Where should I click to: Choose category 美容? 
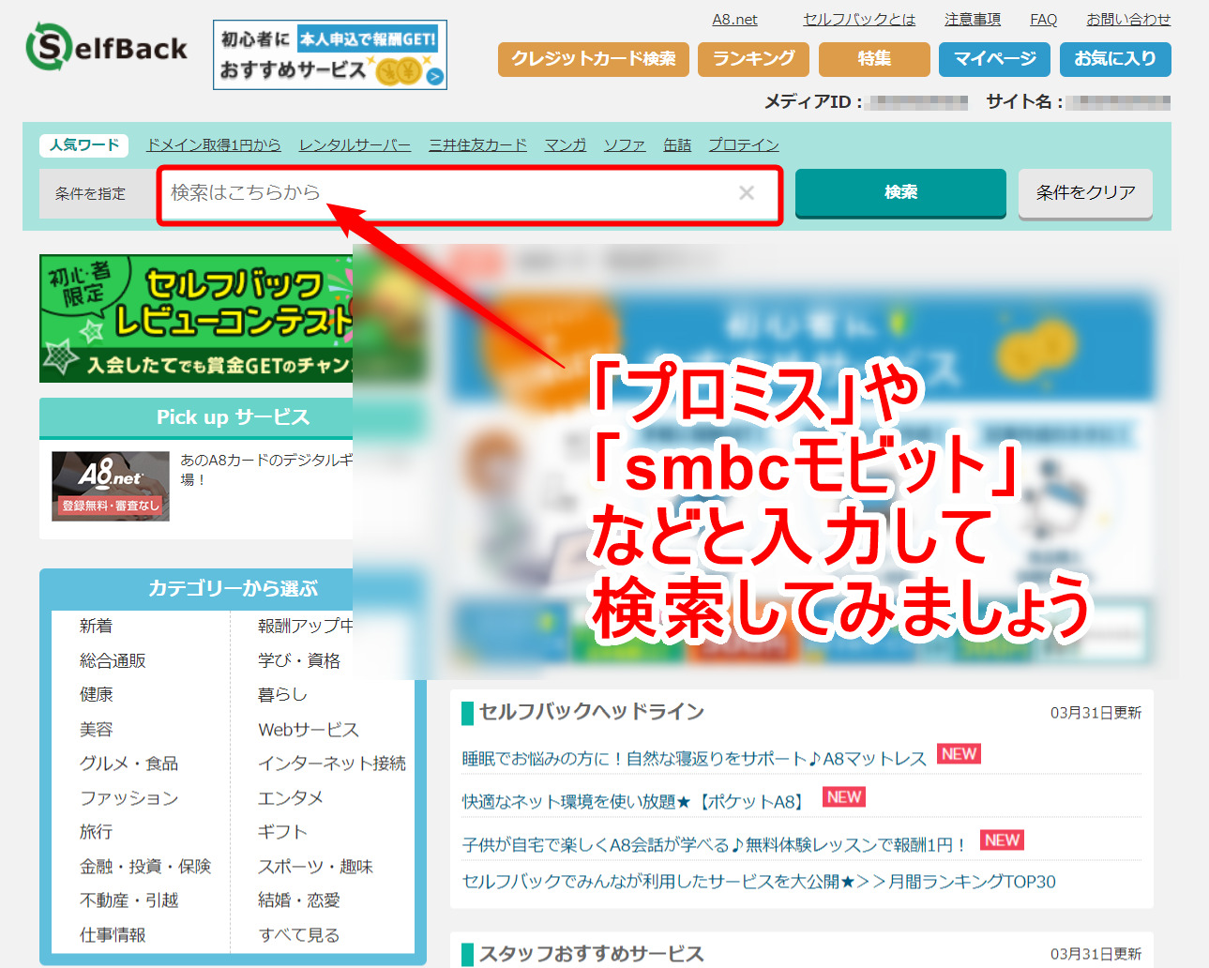pos(96,730)
